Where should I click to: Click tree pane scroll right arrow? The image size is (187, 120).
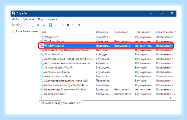(36, 102)
